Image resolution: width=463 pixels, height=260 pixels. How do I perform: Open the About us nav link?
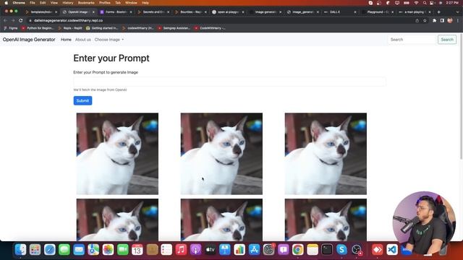click(83, 40)
